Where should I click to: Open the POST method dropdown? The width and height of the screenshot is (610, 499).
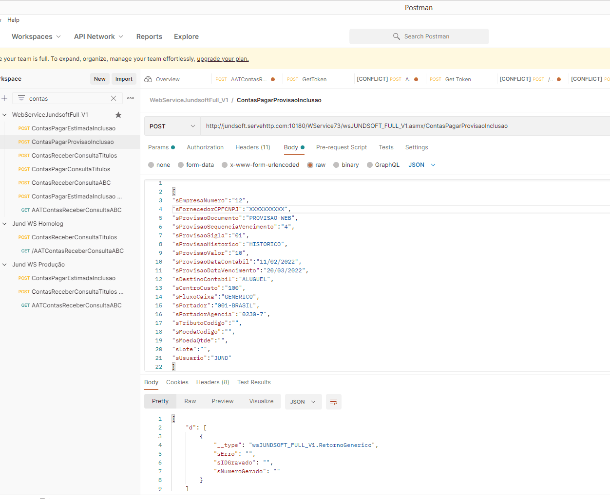[172, 126]
